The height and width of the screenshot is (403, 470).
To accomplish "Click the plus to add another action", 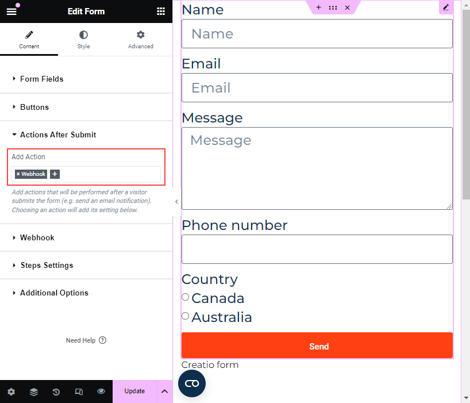I will coord(55,174).
